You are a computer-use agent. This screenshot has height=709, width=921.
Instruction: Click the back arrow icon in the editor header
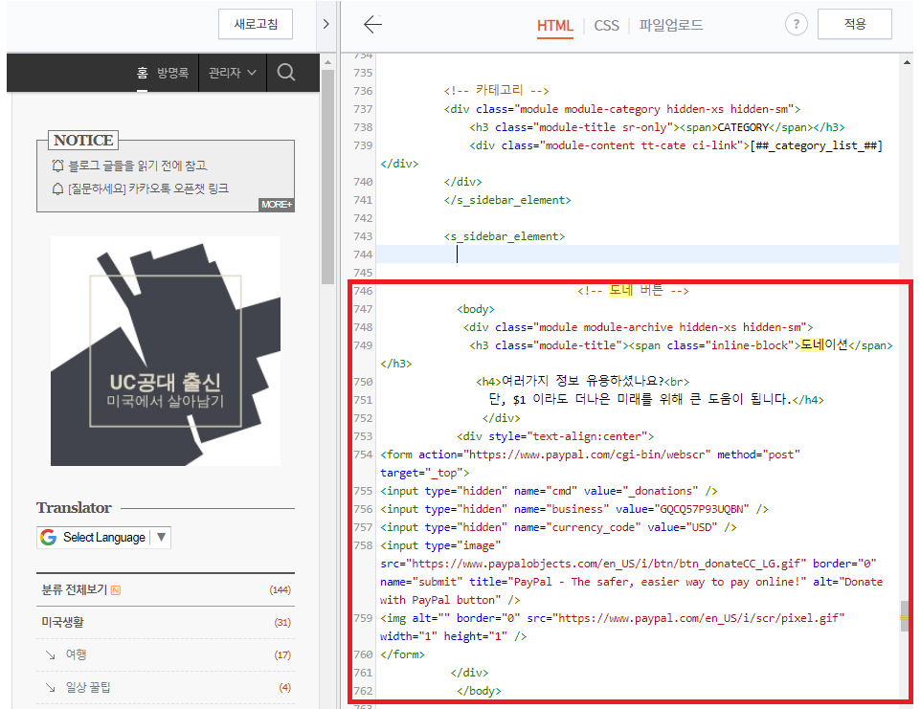372,24
